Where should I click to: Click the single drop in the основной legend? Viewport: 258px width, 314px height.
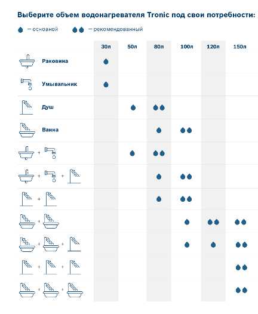click(20, 30)
